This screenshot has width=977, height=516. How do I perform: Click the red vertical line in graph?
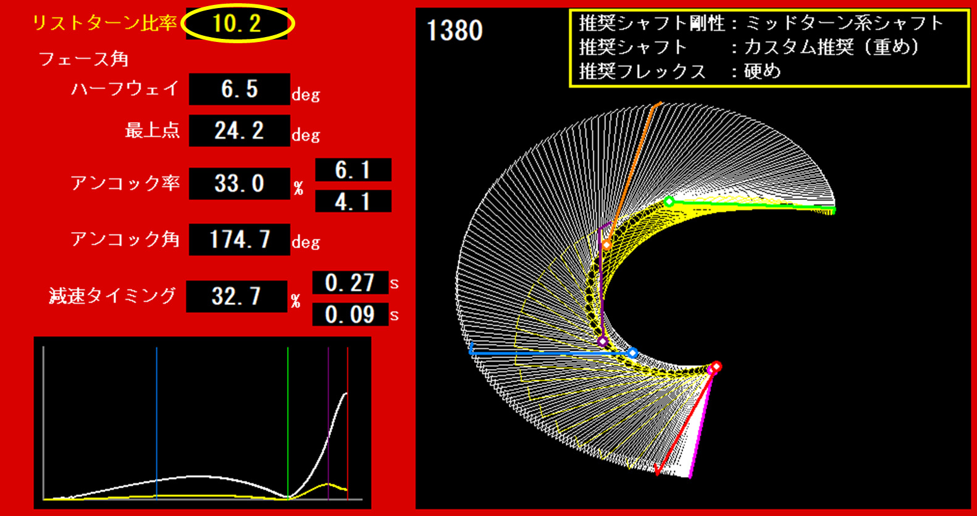348,423
